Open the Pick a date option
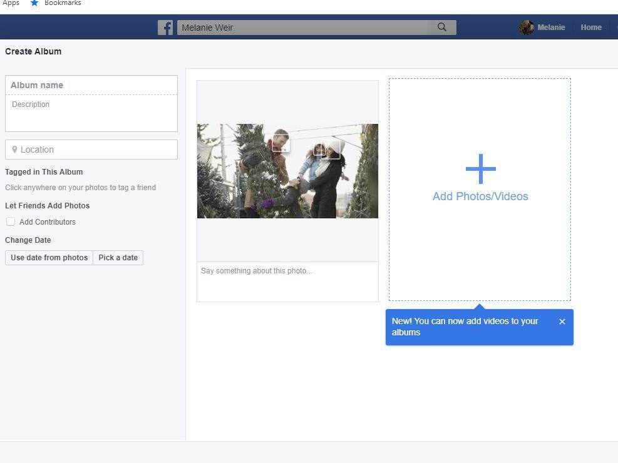This screenshot has width=618, height=463. [x=118, y=258]
